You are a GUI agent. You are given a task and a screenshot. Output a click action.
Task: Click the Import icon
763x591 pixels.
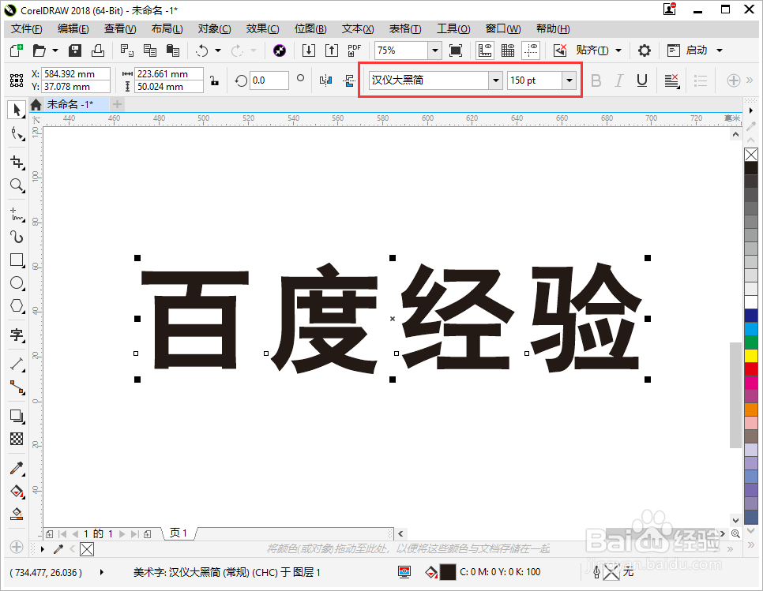pos(309,50)
